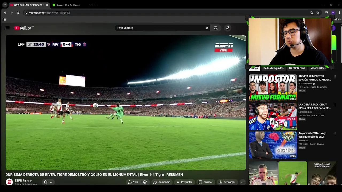Start voice search with the microphone icon
342x192 pixels.
pyautogui.click(x=228, y=28)
